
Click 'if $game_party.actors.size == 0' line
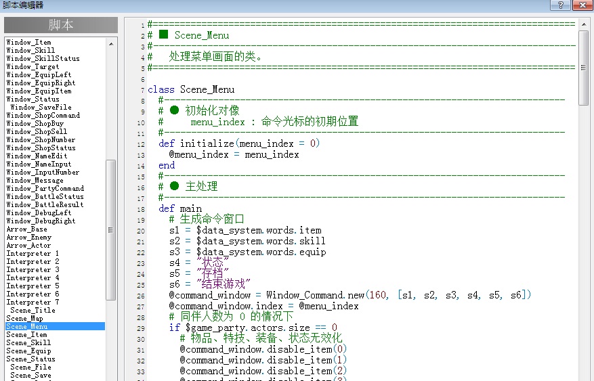click(253, 328)
